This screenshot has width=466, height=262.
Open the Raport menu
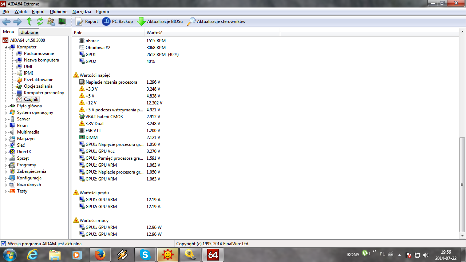[x=38, y=12]
